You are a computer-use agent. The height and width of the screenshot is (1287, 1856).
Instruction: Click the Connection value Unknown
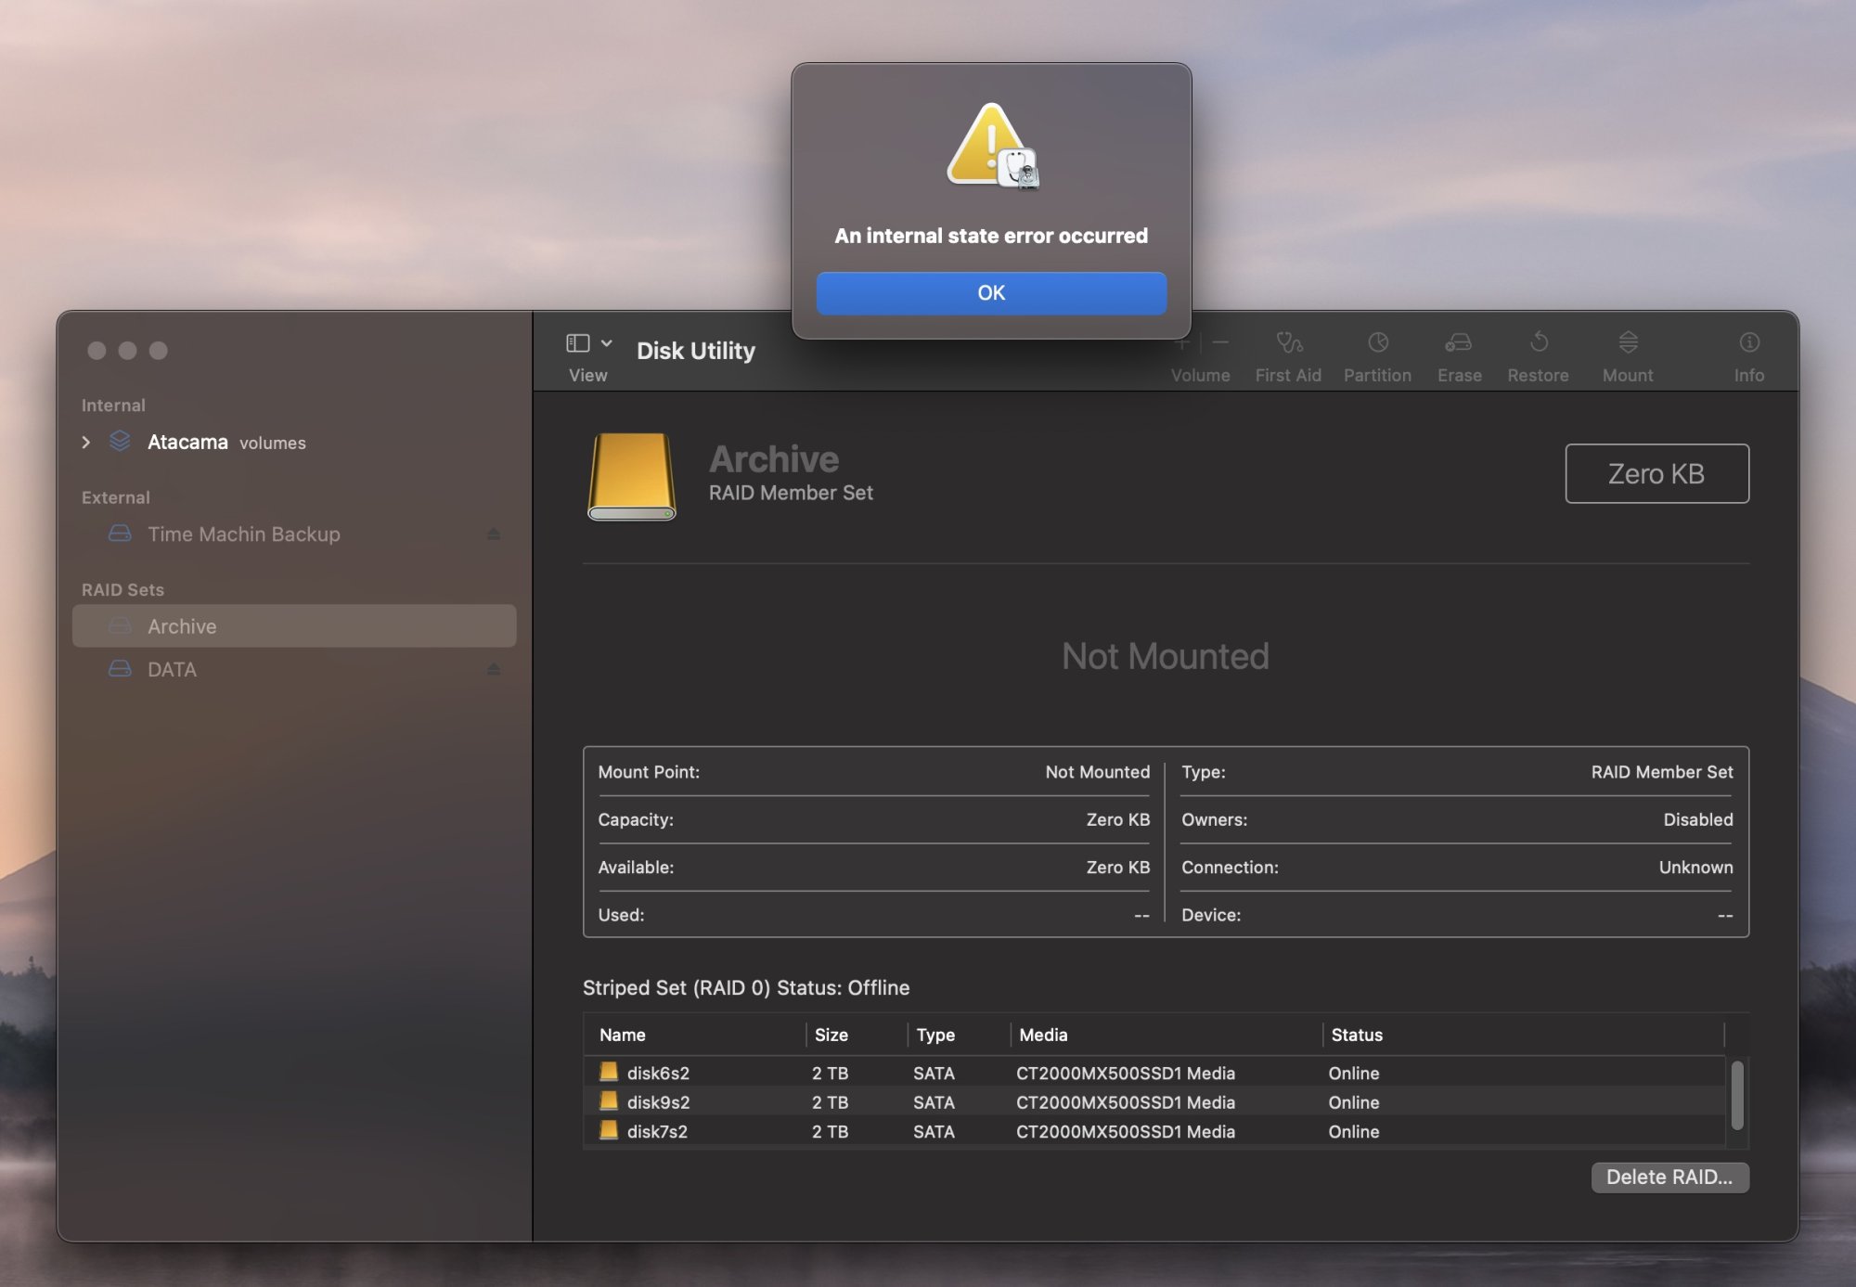(x=1695, y=868)
